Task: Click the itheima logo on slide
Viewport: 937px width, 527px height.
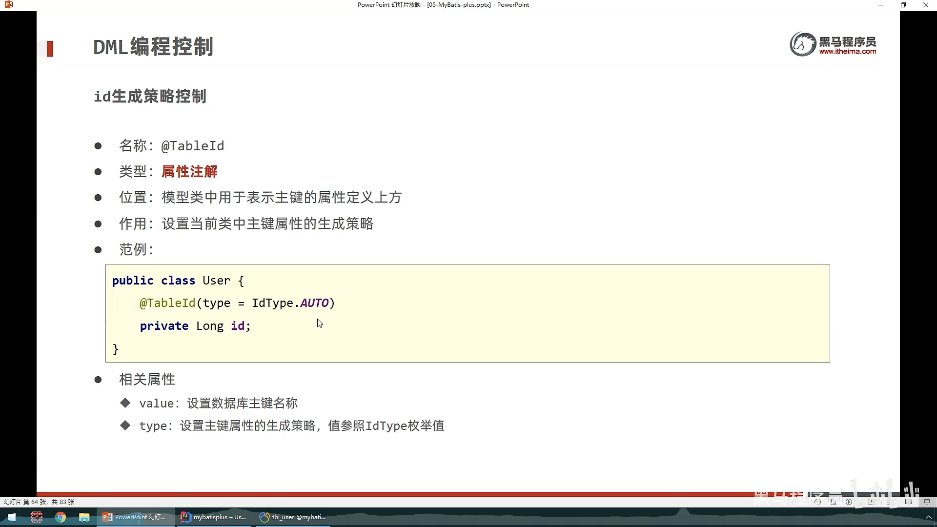Action: (833, 44)
